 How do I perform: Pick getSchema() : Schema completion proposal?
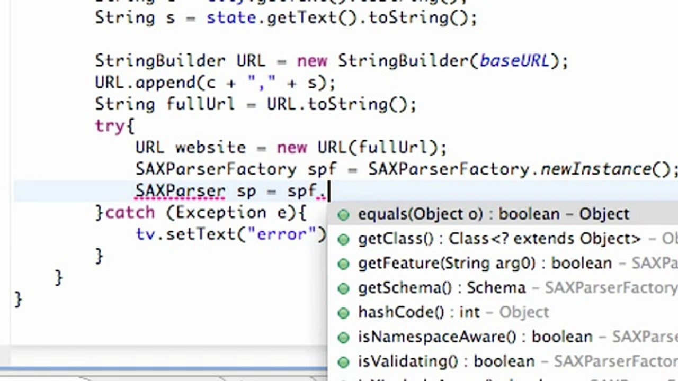(x=503, y=288)
